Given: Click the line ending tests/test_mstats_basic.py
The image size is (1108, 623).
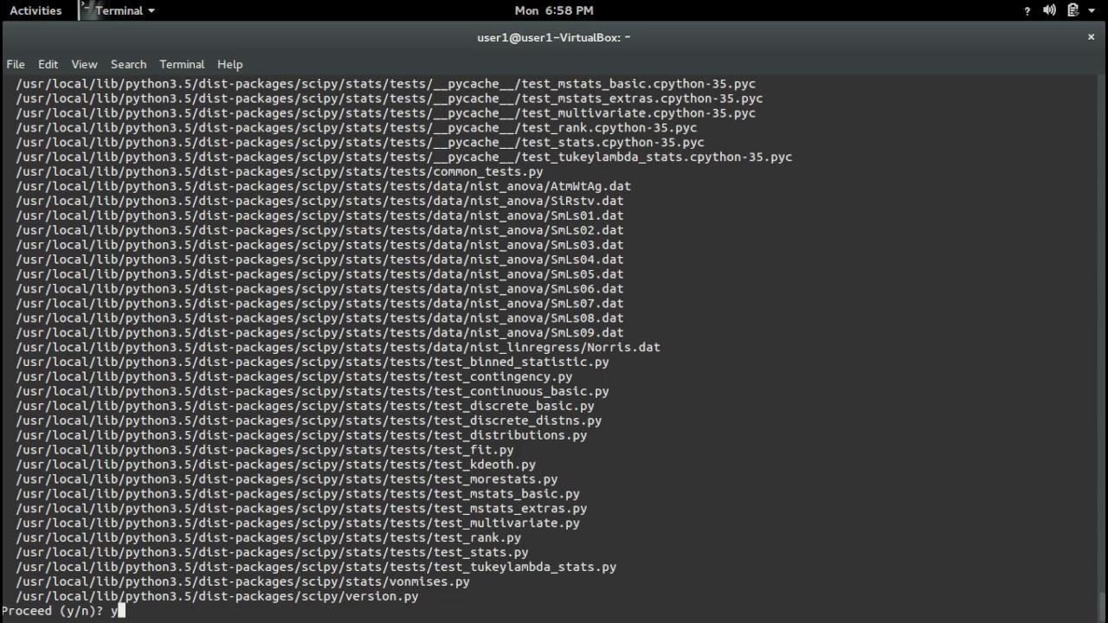Looking at the screenshot, I should pos(298,494).
